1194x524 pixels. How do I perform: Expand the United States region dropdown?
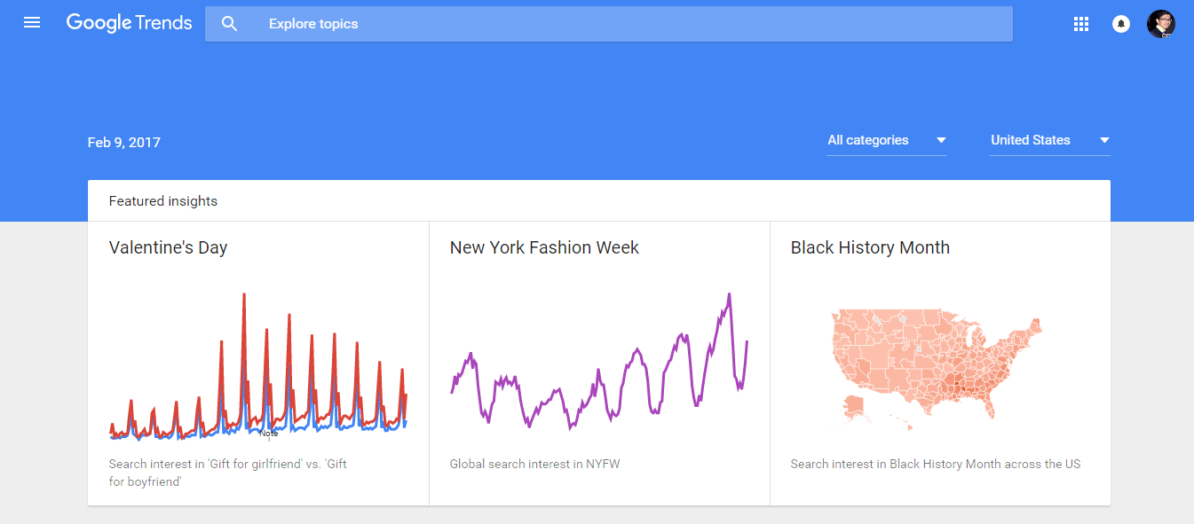[x=1031, y=140]
